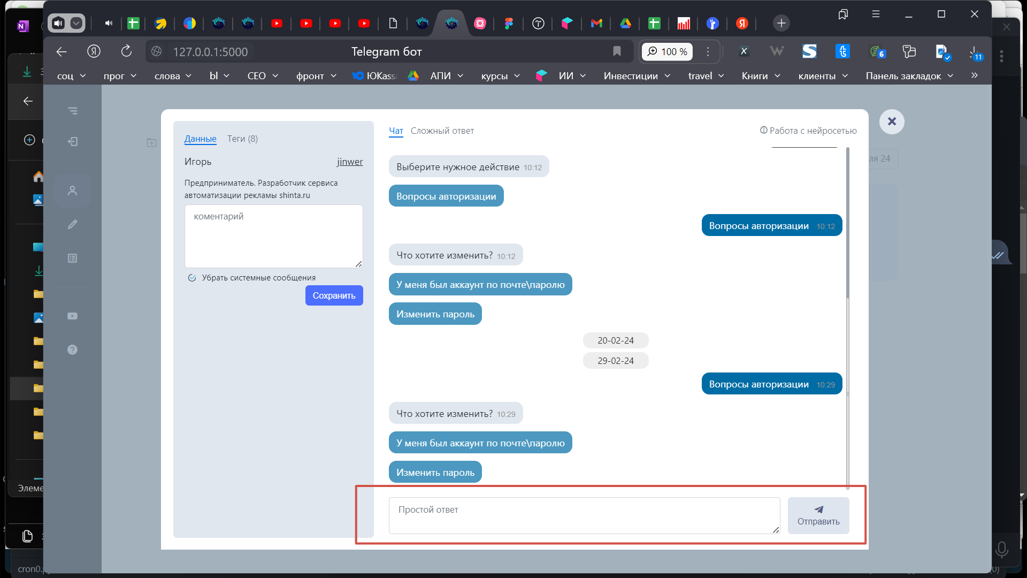Open Работа с нейросетью help
Viewport: 1027px width, 578px height.
coord(808,131)
